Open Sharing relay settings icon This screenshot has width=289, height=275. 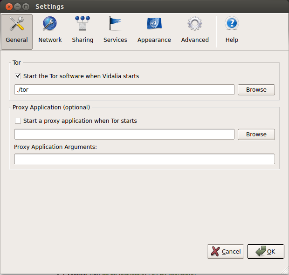click(83, 23)
